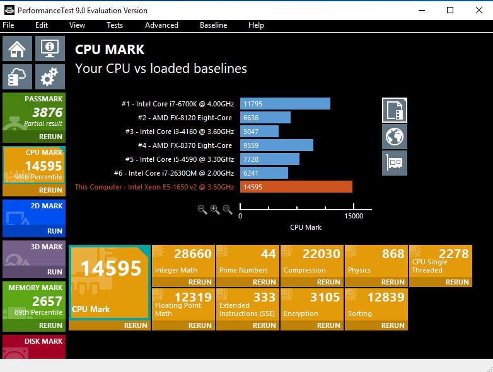Screen dimensions: 493x372
Task: Select the 2D Mark tile
Action: tap(34, 213)
